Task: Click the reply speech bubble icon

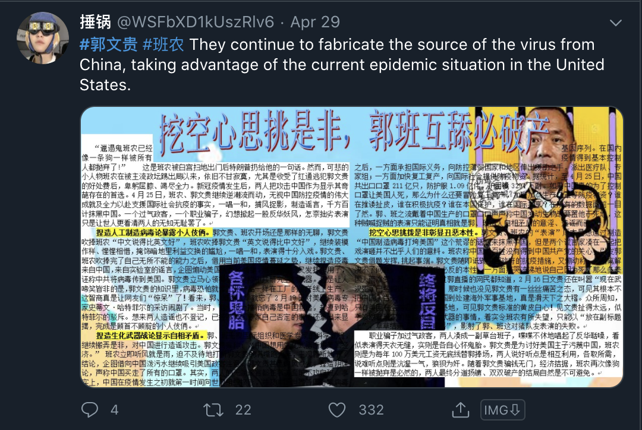Action: 90,410
